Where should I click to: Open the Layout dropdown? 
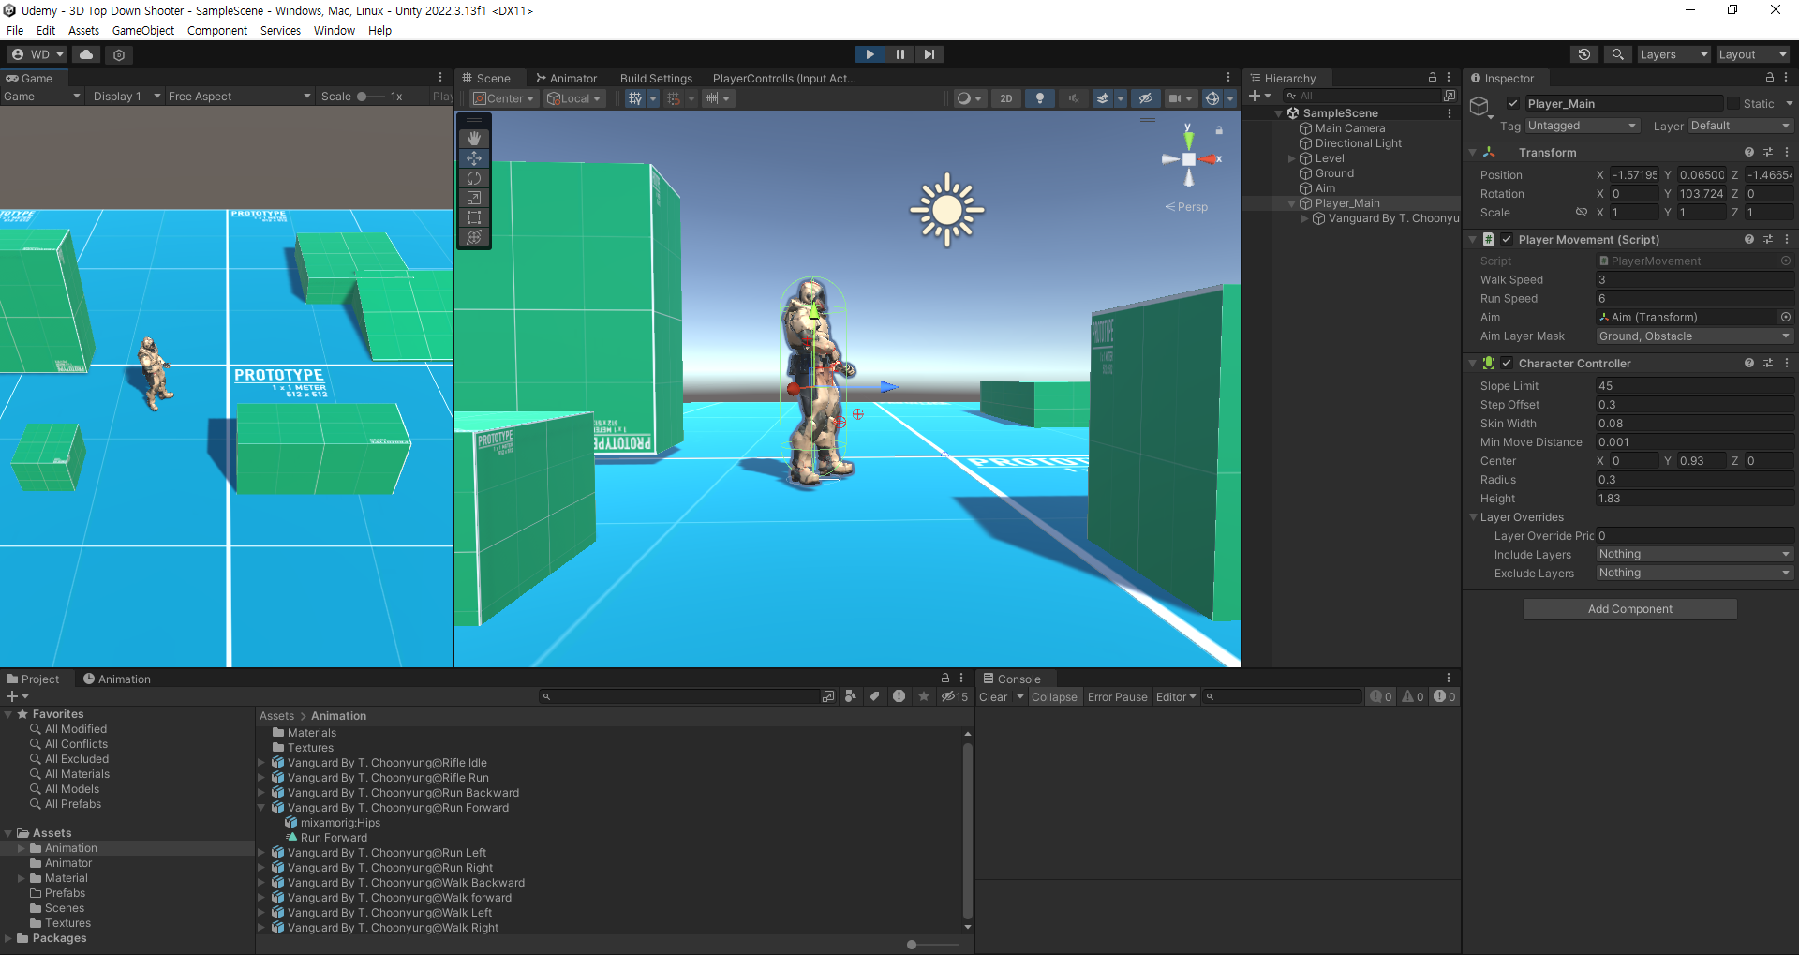(1752, 54)
